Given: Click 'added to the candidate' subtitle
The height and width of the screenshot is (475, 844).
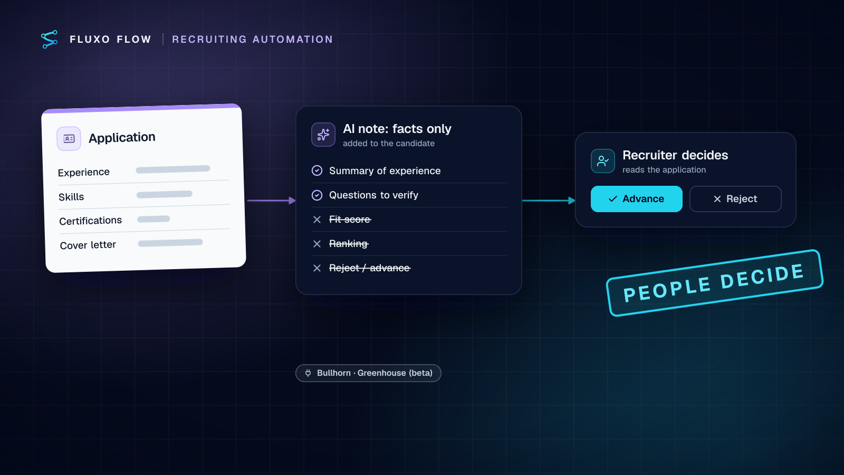Looking at the screenshot, I should pos(389,144).
